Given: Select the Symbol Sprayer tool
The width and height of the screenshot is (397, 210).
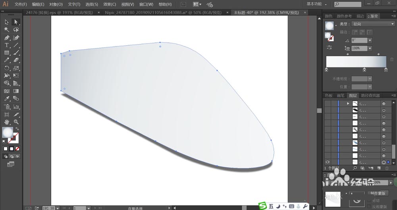Looking at the screenshot, I should pos(7,107).
